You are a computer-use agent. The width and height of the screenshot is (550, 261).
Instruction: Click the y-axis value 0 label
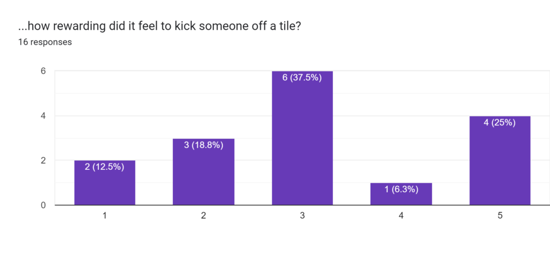point(42,205)
